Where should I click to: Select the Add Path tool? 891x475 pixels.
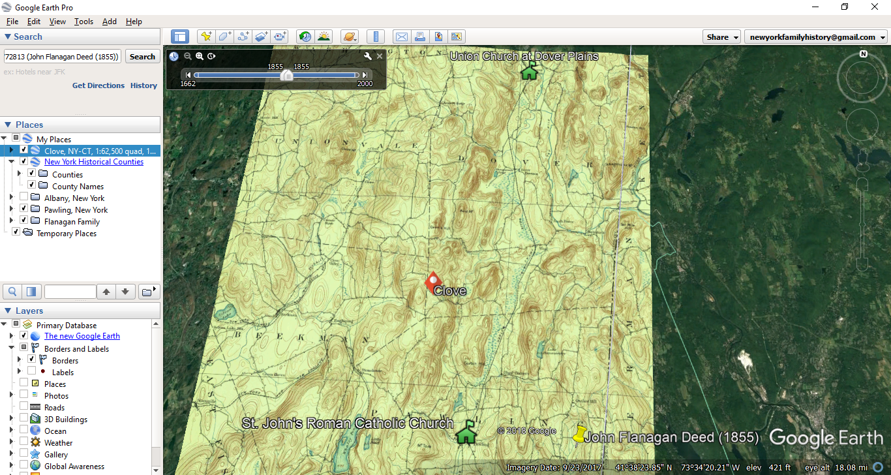(x=242, y=37)
